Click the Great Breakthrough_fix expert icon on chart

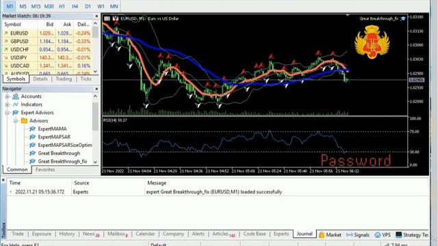tap(403, 18)
